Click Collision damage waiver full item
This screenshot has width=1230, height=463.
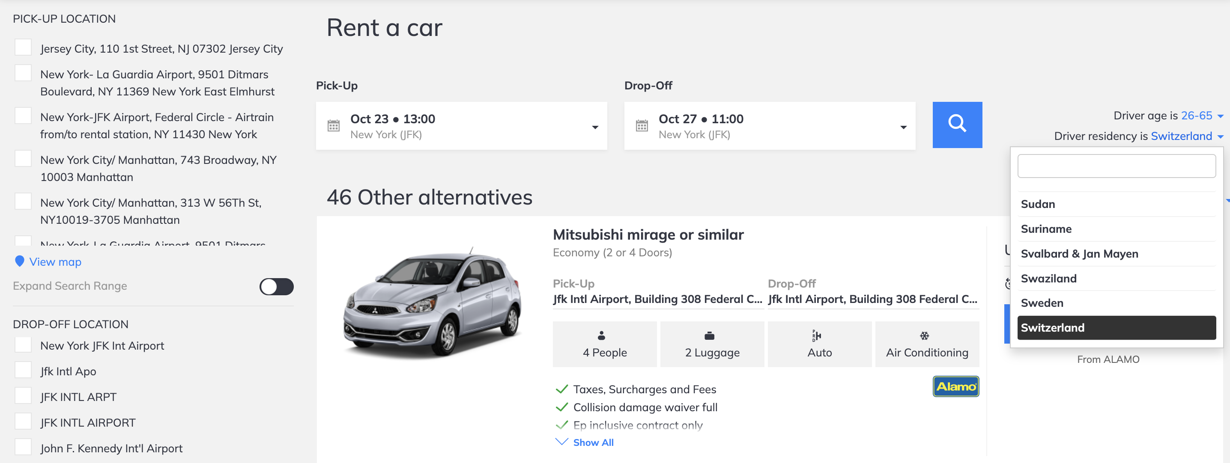tap(645, 408)
